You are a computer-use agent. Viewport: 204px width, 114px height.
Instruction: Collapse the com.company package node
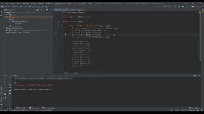(x=10, y=22)
